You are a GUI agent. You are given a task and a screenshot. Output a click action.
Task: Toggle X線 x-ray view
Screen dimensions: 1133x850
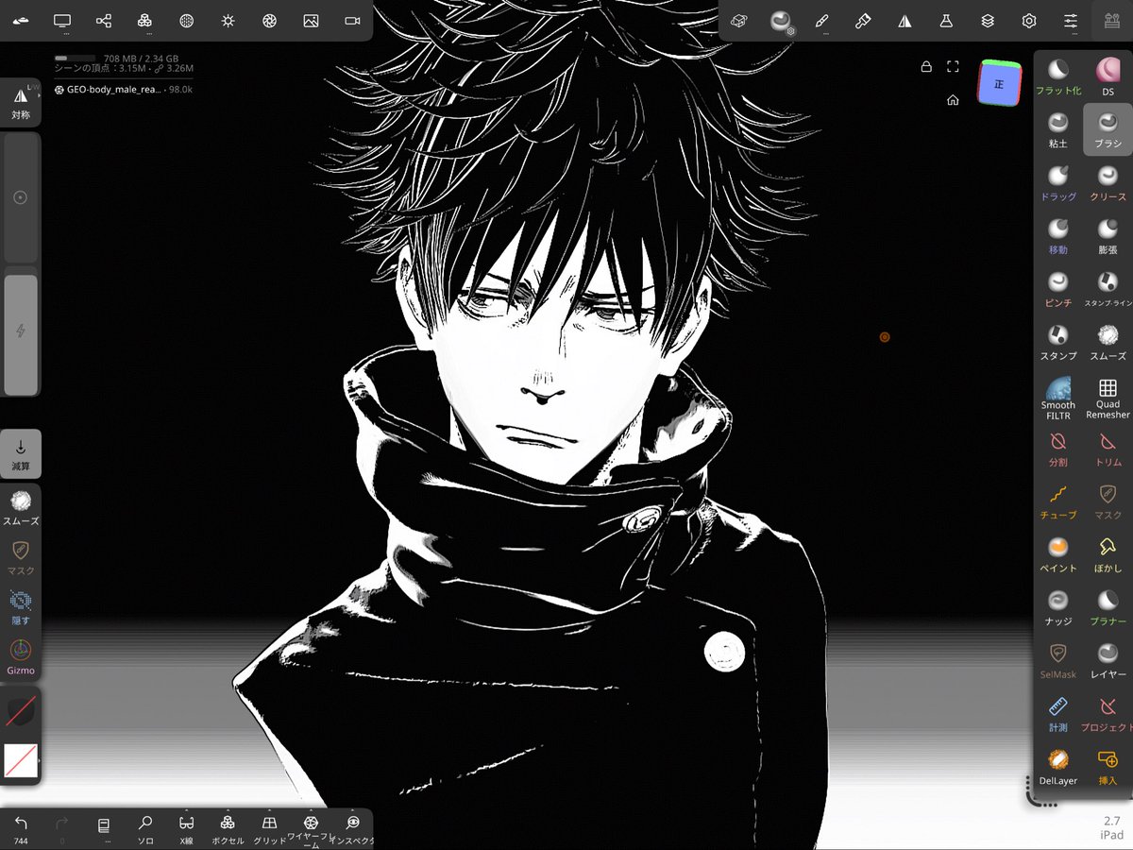[186, 829]
